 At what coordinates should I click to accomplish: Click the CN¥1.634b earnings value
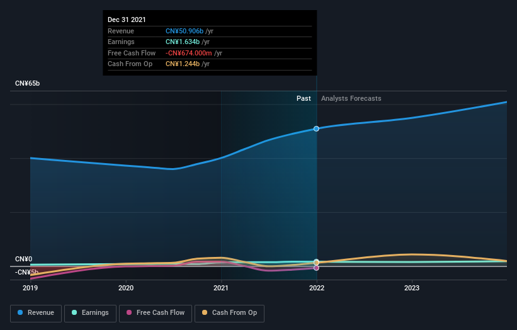point(183,42)
